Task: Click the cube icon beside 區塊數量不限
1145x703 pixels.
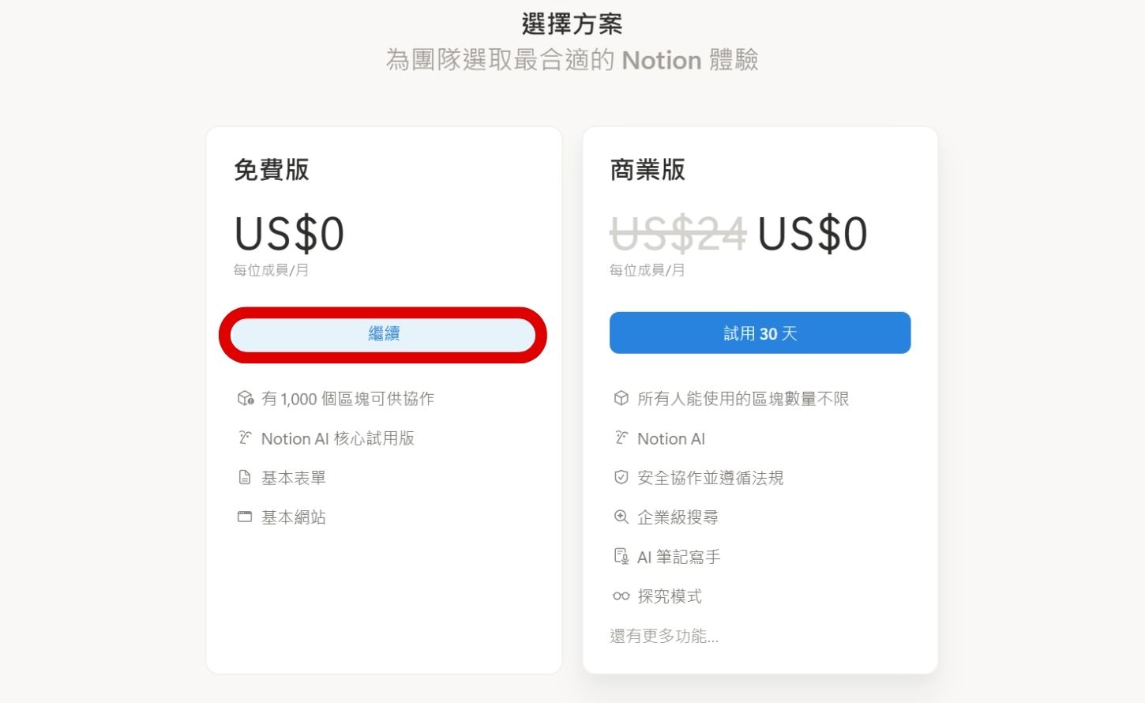Action: click(x=621, y=398)
